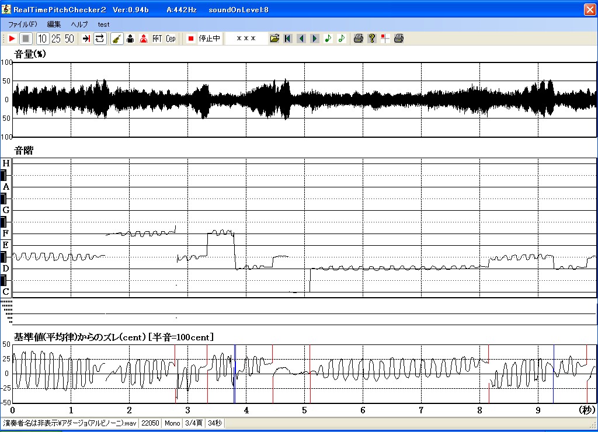Image resolution: width=598 pixels, height=432 pixels.
Task: Open the ヘルプ menu
Action: coord(79,25)
